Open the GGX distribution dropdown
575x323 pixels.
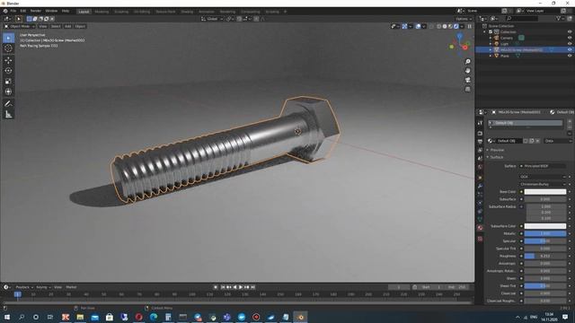pyautogui.click(x=543, y=177)
